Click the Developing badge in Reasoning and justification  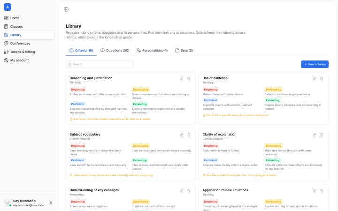(140, 90)
